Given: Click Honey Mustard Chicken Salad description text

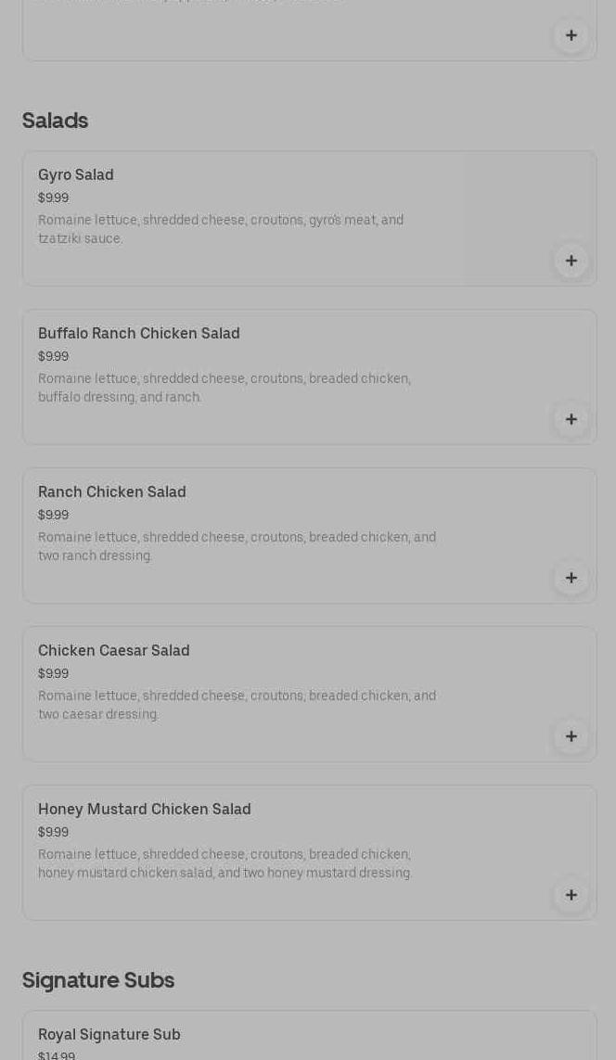Looking at the screenshot, I should pos(225,863).
